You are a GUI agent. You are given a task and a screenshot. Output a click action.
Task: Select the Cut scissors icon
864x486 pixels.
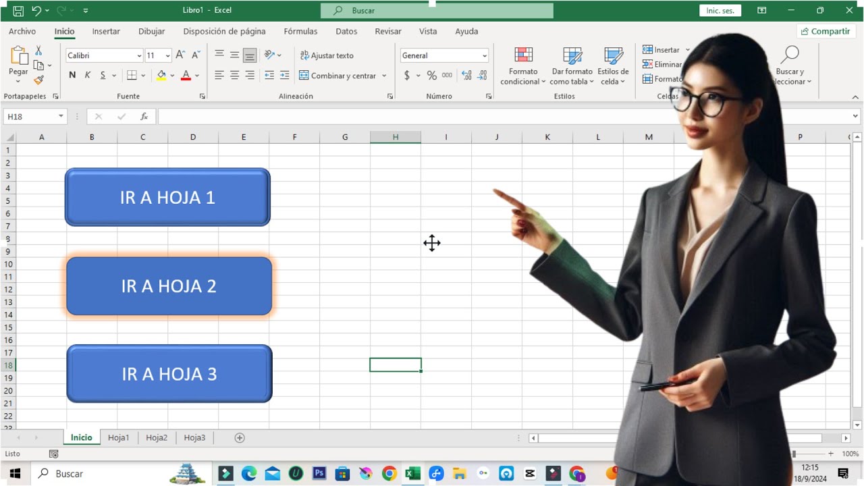tap(38, 51)
